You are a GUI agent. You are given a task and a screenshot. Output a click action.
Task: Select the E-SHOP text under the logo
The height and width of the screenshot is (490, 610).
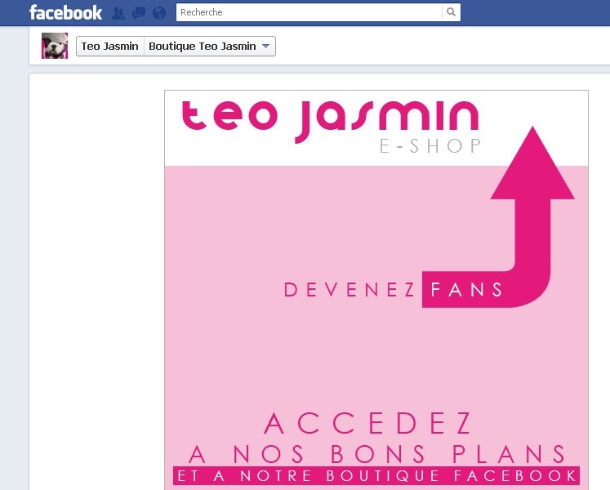click(430, 146)
